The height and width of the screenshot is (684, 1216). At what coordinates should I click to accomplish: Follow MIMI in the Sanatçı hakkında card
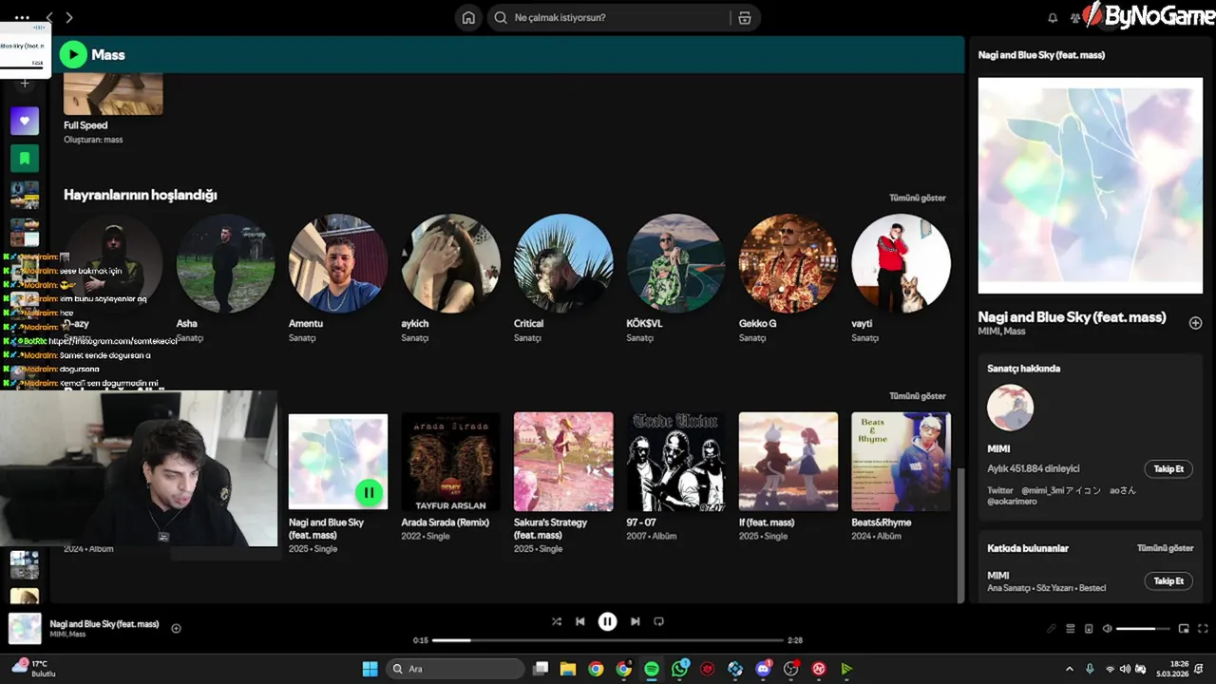coord(1168,468)
